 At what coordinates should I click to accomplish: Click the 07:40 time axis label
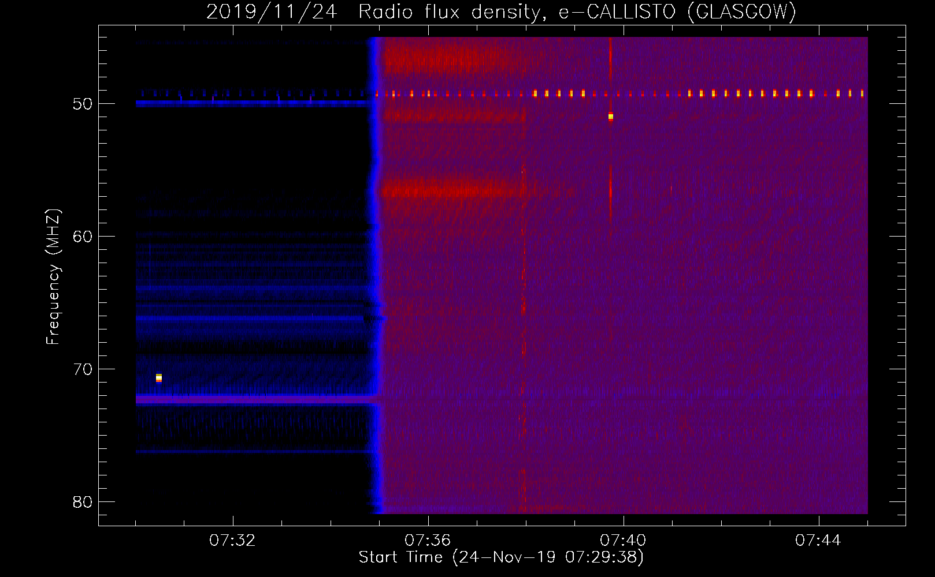coord(623,541)
